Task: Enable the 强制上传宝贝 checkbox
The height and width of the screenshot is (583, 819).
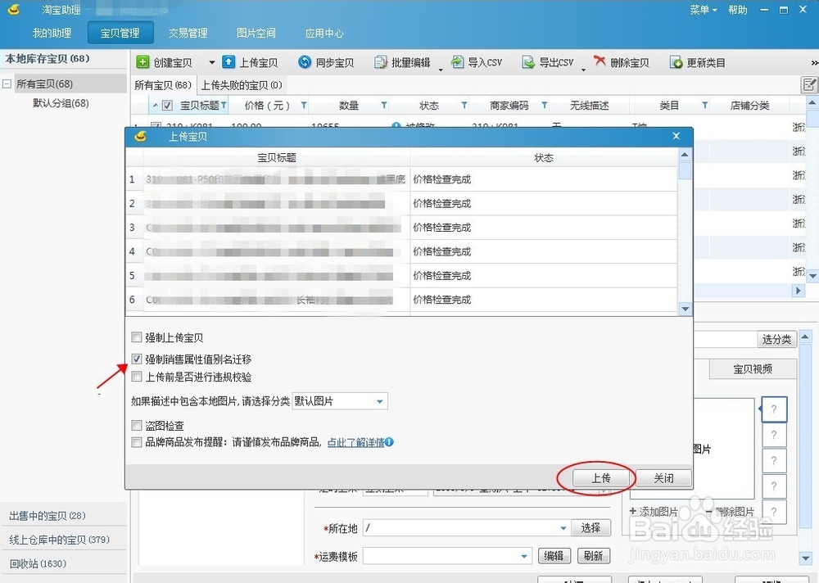Action: click(136, 337)
